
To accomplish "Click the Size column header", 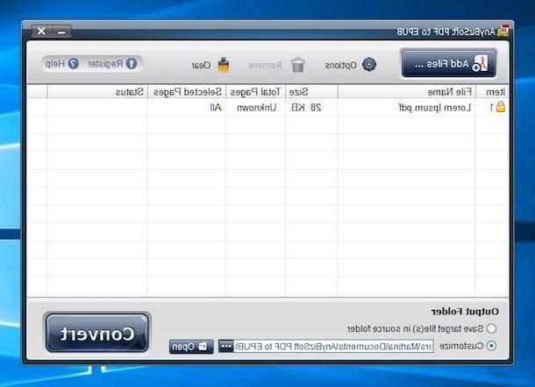I will [311, 92].
